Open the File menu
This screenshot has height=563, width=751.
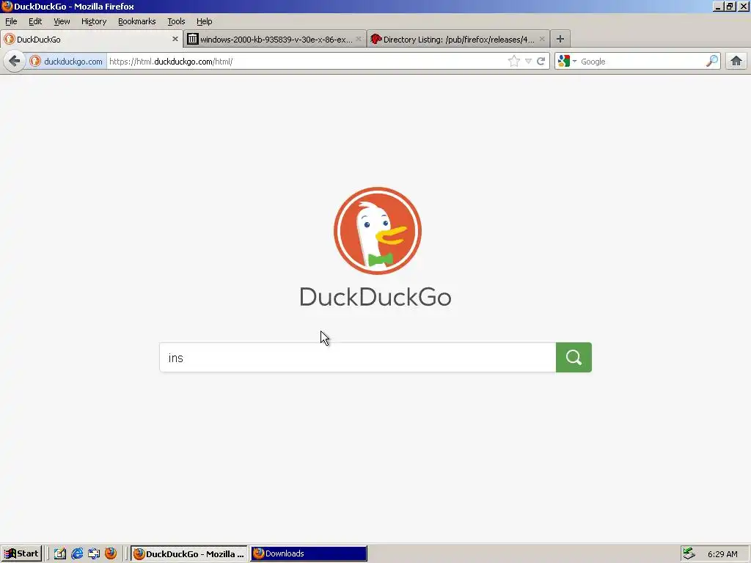click(x=11, y=21)
